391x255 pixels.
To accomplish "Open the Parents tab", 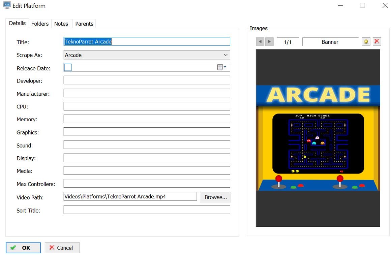I will 84,24.
